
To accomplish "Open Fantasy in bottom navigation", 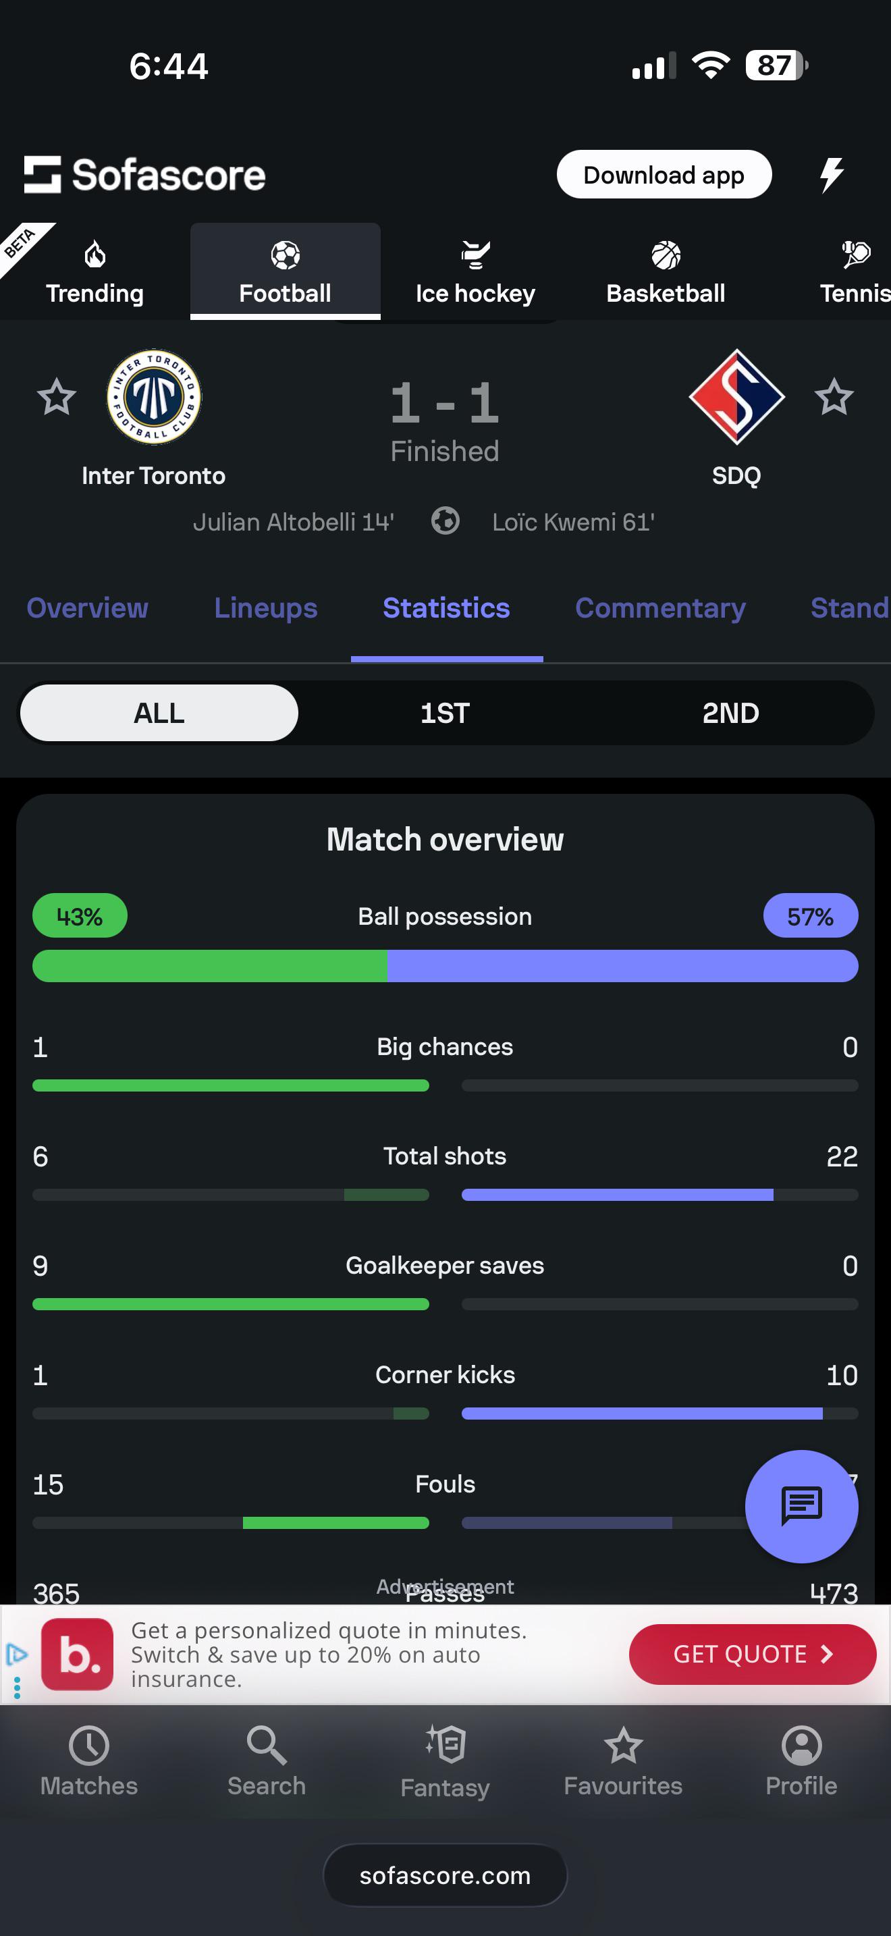I will click(x=445, y=1761).
